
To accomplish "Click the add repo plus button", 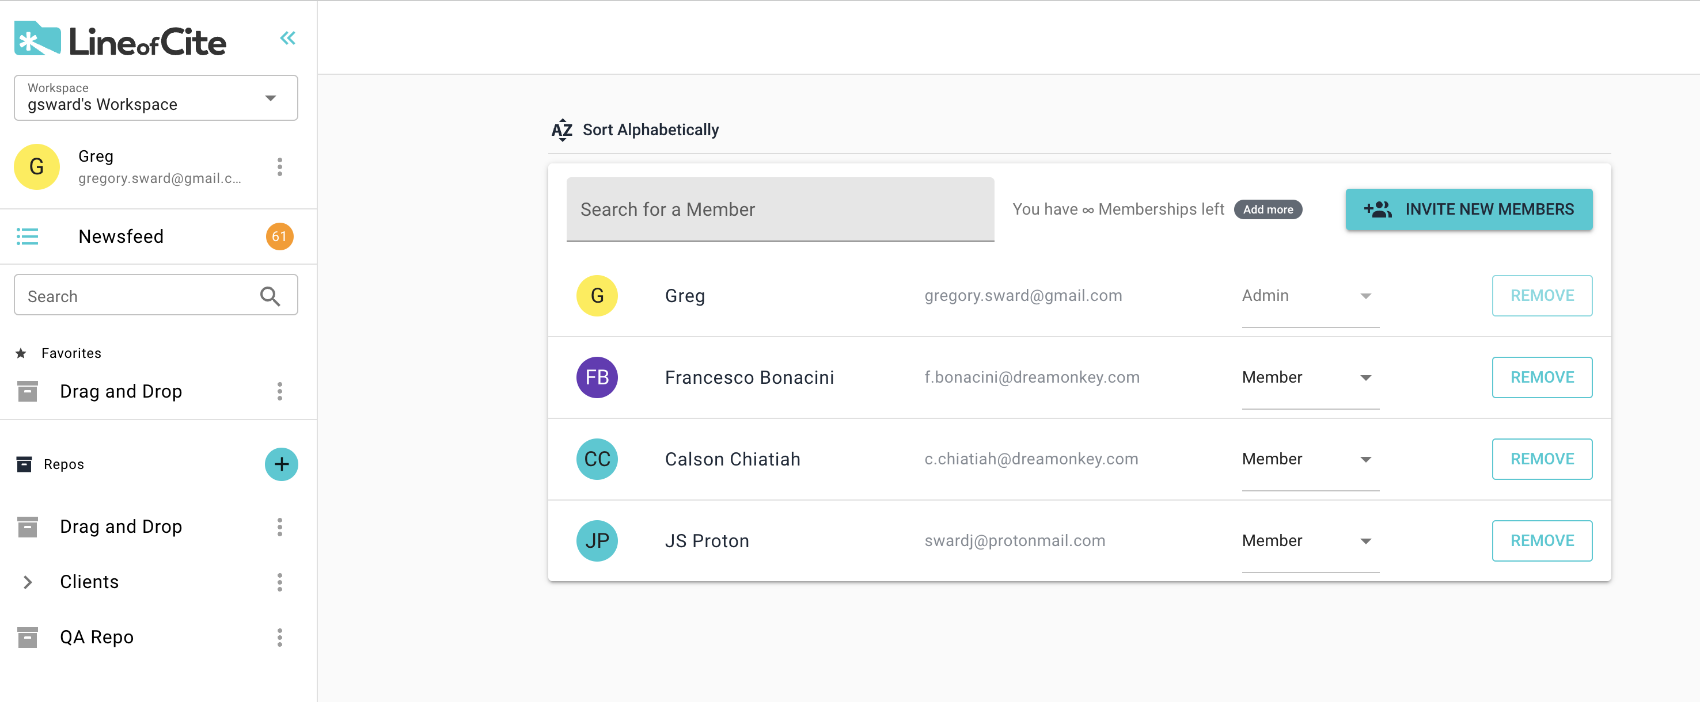I will tap(281, 464).
